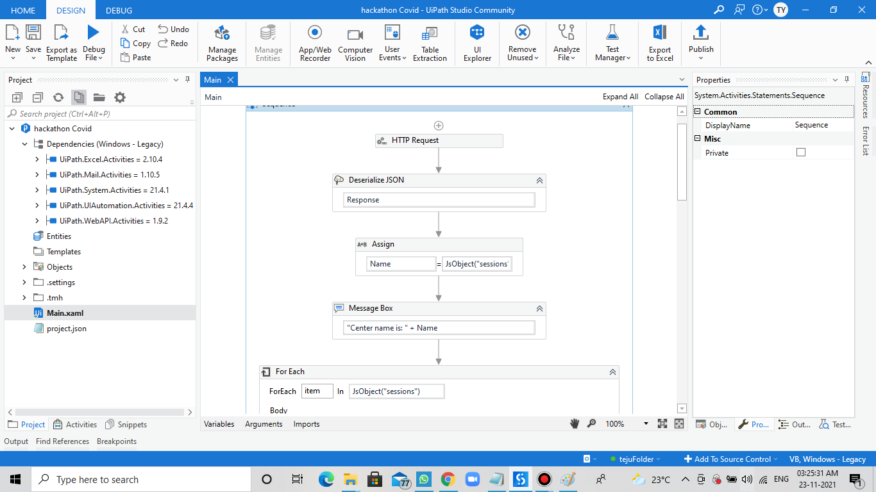
Task: Expand UiPath.WebAPI.Activities dependency
Action: 37,221
